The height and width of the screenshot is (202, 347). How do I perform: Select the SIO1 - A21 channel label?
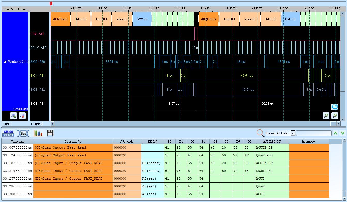pos(37,75)
